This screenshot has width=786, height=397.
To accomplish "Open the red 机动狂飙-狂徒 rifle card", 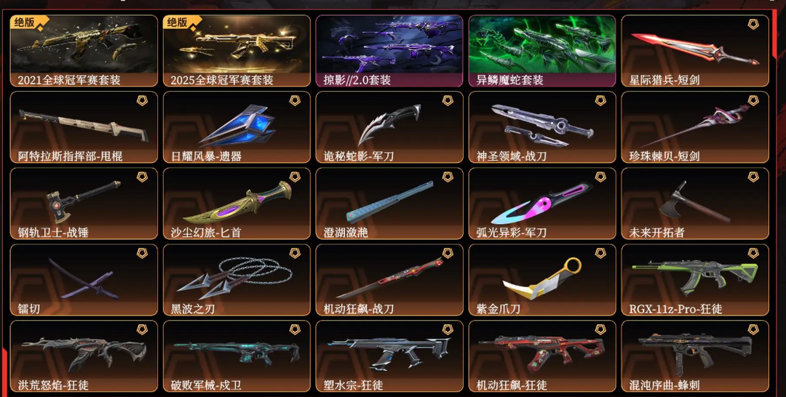I will [x=542, y=356].
